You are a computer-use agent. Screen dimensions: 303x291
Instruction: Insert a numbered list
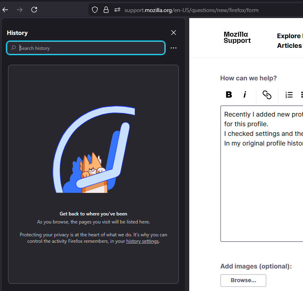[289, 95]
